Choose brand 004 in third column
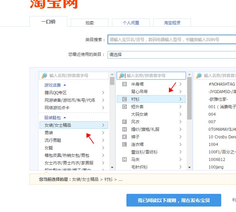The width and height of the screenshot is (236, 212). click(212, 114)
